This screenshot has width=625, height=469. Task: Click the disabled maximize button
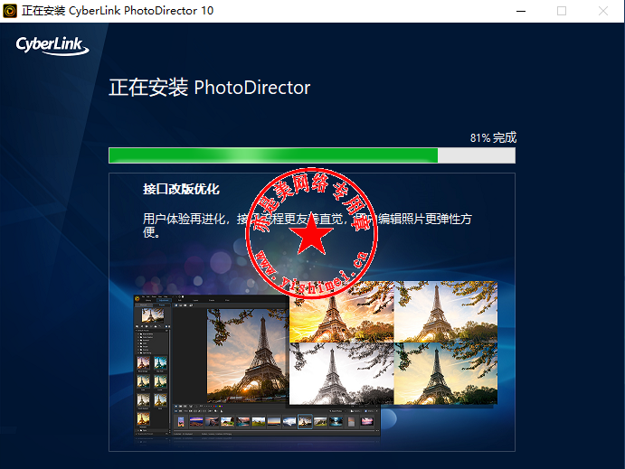pos(561,11)
